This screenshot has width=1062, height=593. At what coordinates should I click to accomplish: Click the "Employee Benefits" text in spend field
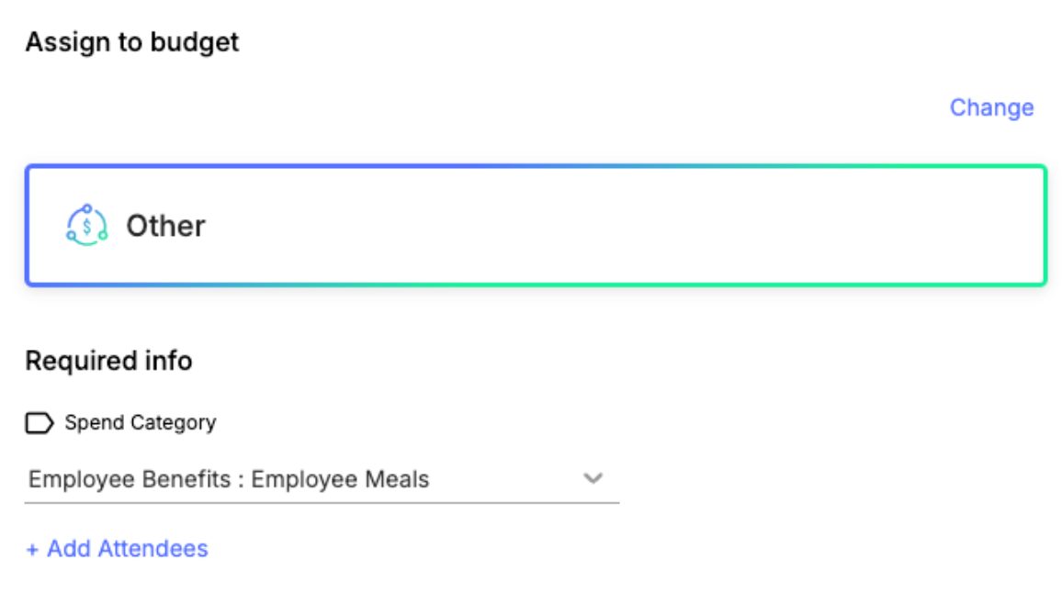click(x=130, y=479)
